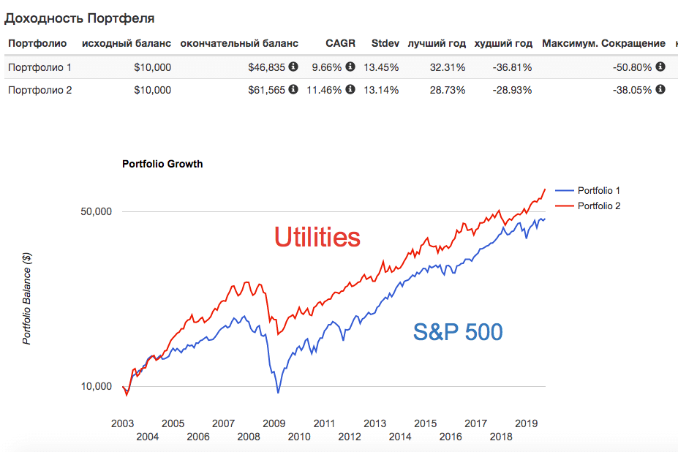Image resolution: width=678 pixels, height=452 pixels.
Task: Click info icon beside $61,565 final balance
Action: click(293, 90)
